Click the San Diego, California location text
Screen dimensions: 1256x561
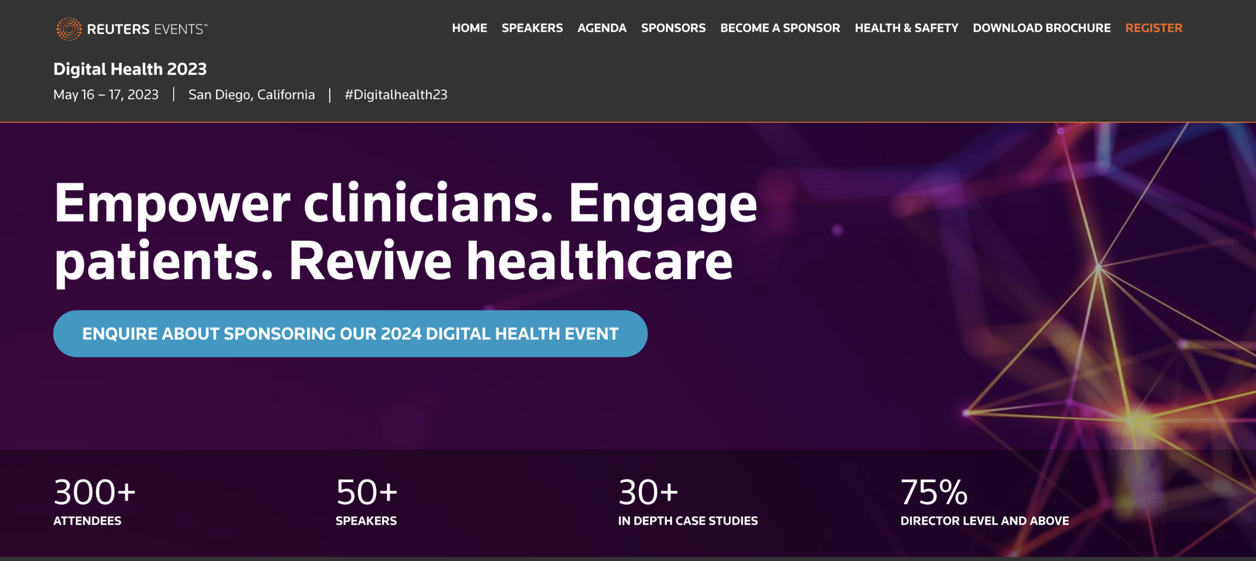tap(252, 95)
